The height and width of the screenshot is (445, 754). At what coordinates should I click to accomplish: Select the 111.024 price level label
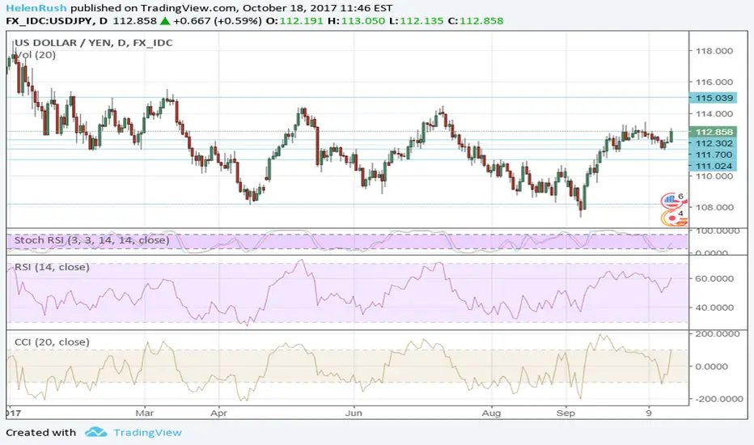pyautogui.click(x=713, y=166)
